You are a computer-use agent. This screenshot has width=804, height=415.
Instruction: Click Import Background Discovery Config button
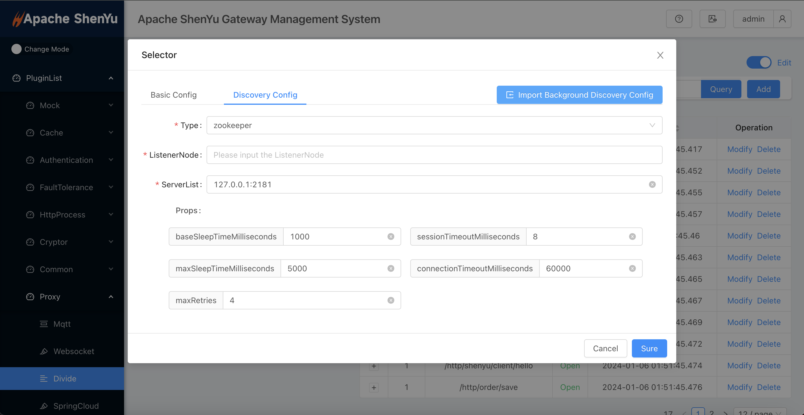point(579,95)
